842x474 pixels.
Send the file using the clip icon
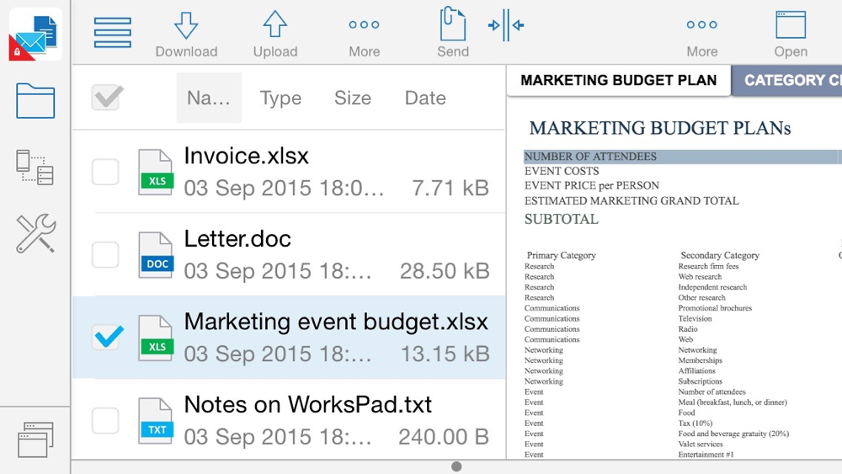click(x=453, y=26)
